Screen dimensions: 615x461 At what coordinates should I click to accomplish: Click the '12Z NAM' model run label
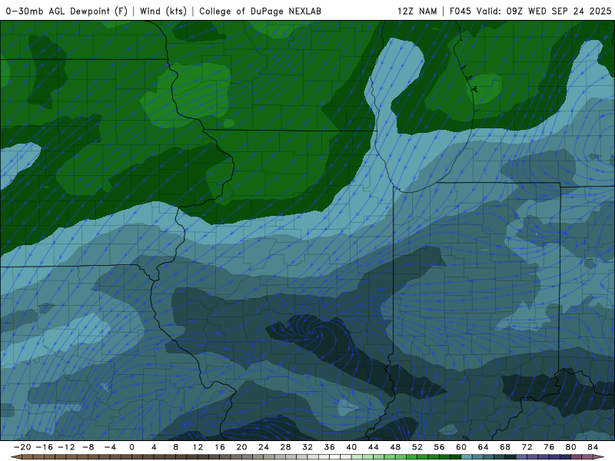pyautogui.click(x=417, y=11)
